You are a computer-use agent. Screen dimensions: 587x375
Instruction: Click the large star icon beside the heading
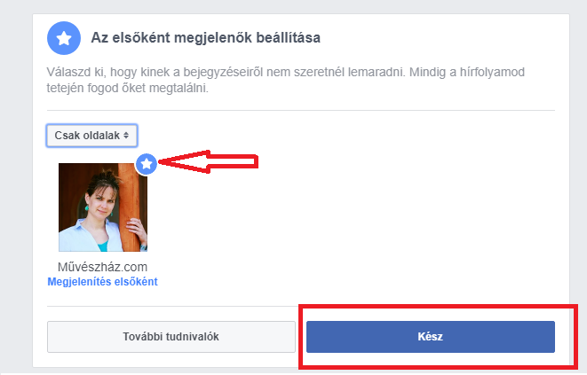(x=64, y=38)
